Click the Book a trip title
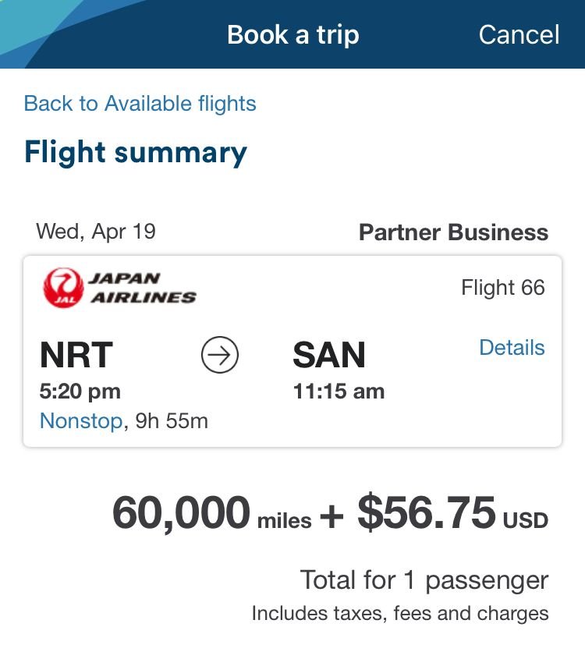The image size is (585, 659). click(292, 34)
